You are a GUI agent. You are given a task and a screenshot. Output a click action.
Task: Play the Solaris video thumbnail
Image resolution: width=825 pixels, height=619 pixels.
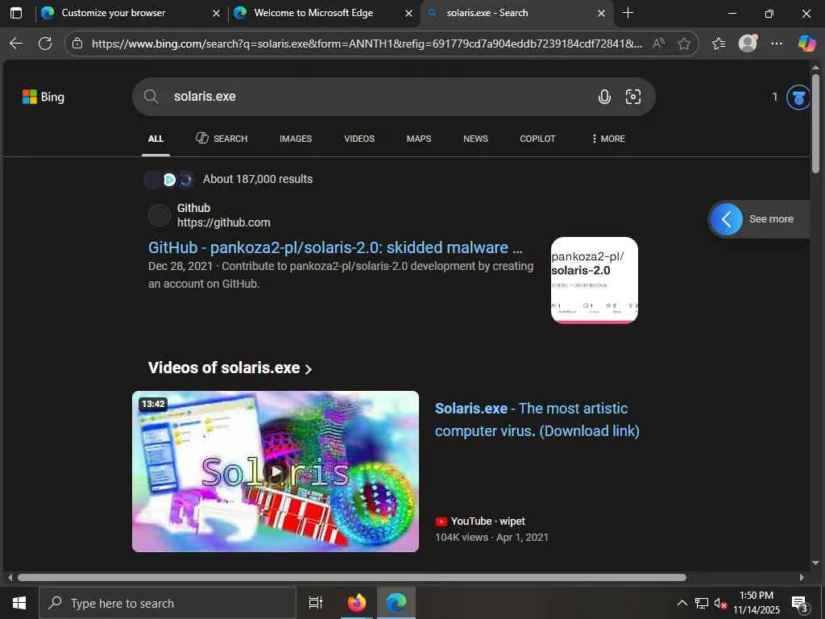276,472
